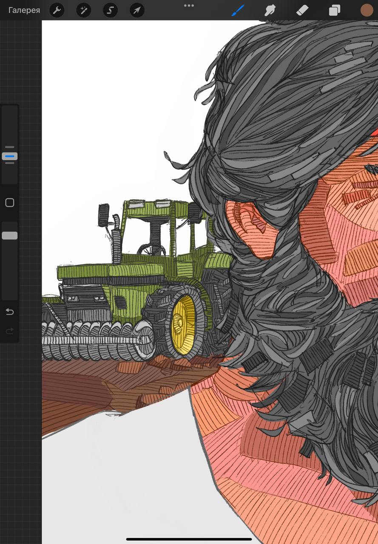Image resolution: width=378 pixels, height=544 pixels.
Task: Click the gray opacity slider handle
Action: pos(10,235)
